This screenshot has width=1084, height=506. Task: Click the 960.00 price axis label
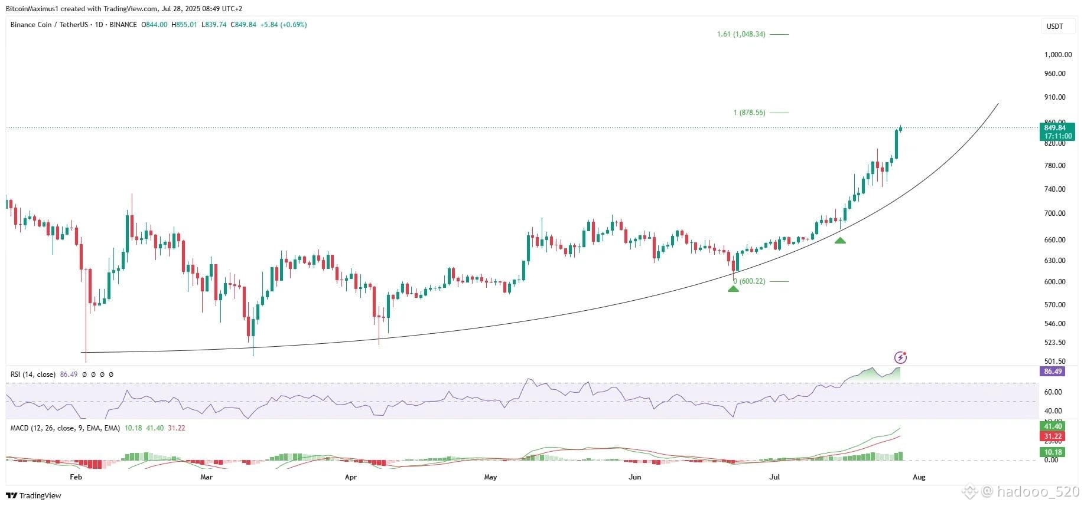[1054, 74]
